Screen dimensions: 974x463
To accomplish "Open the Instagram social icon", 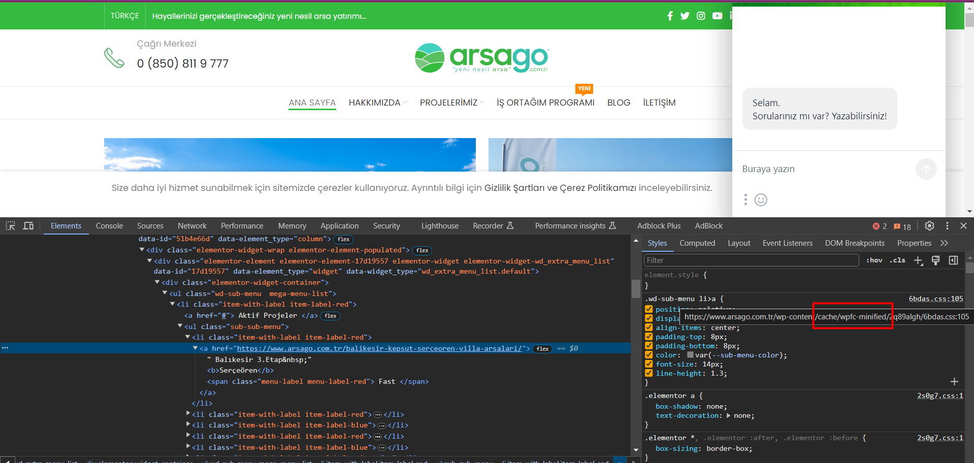I will [x=701, y=16].
